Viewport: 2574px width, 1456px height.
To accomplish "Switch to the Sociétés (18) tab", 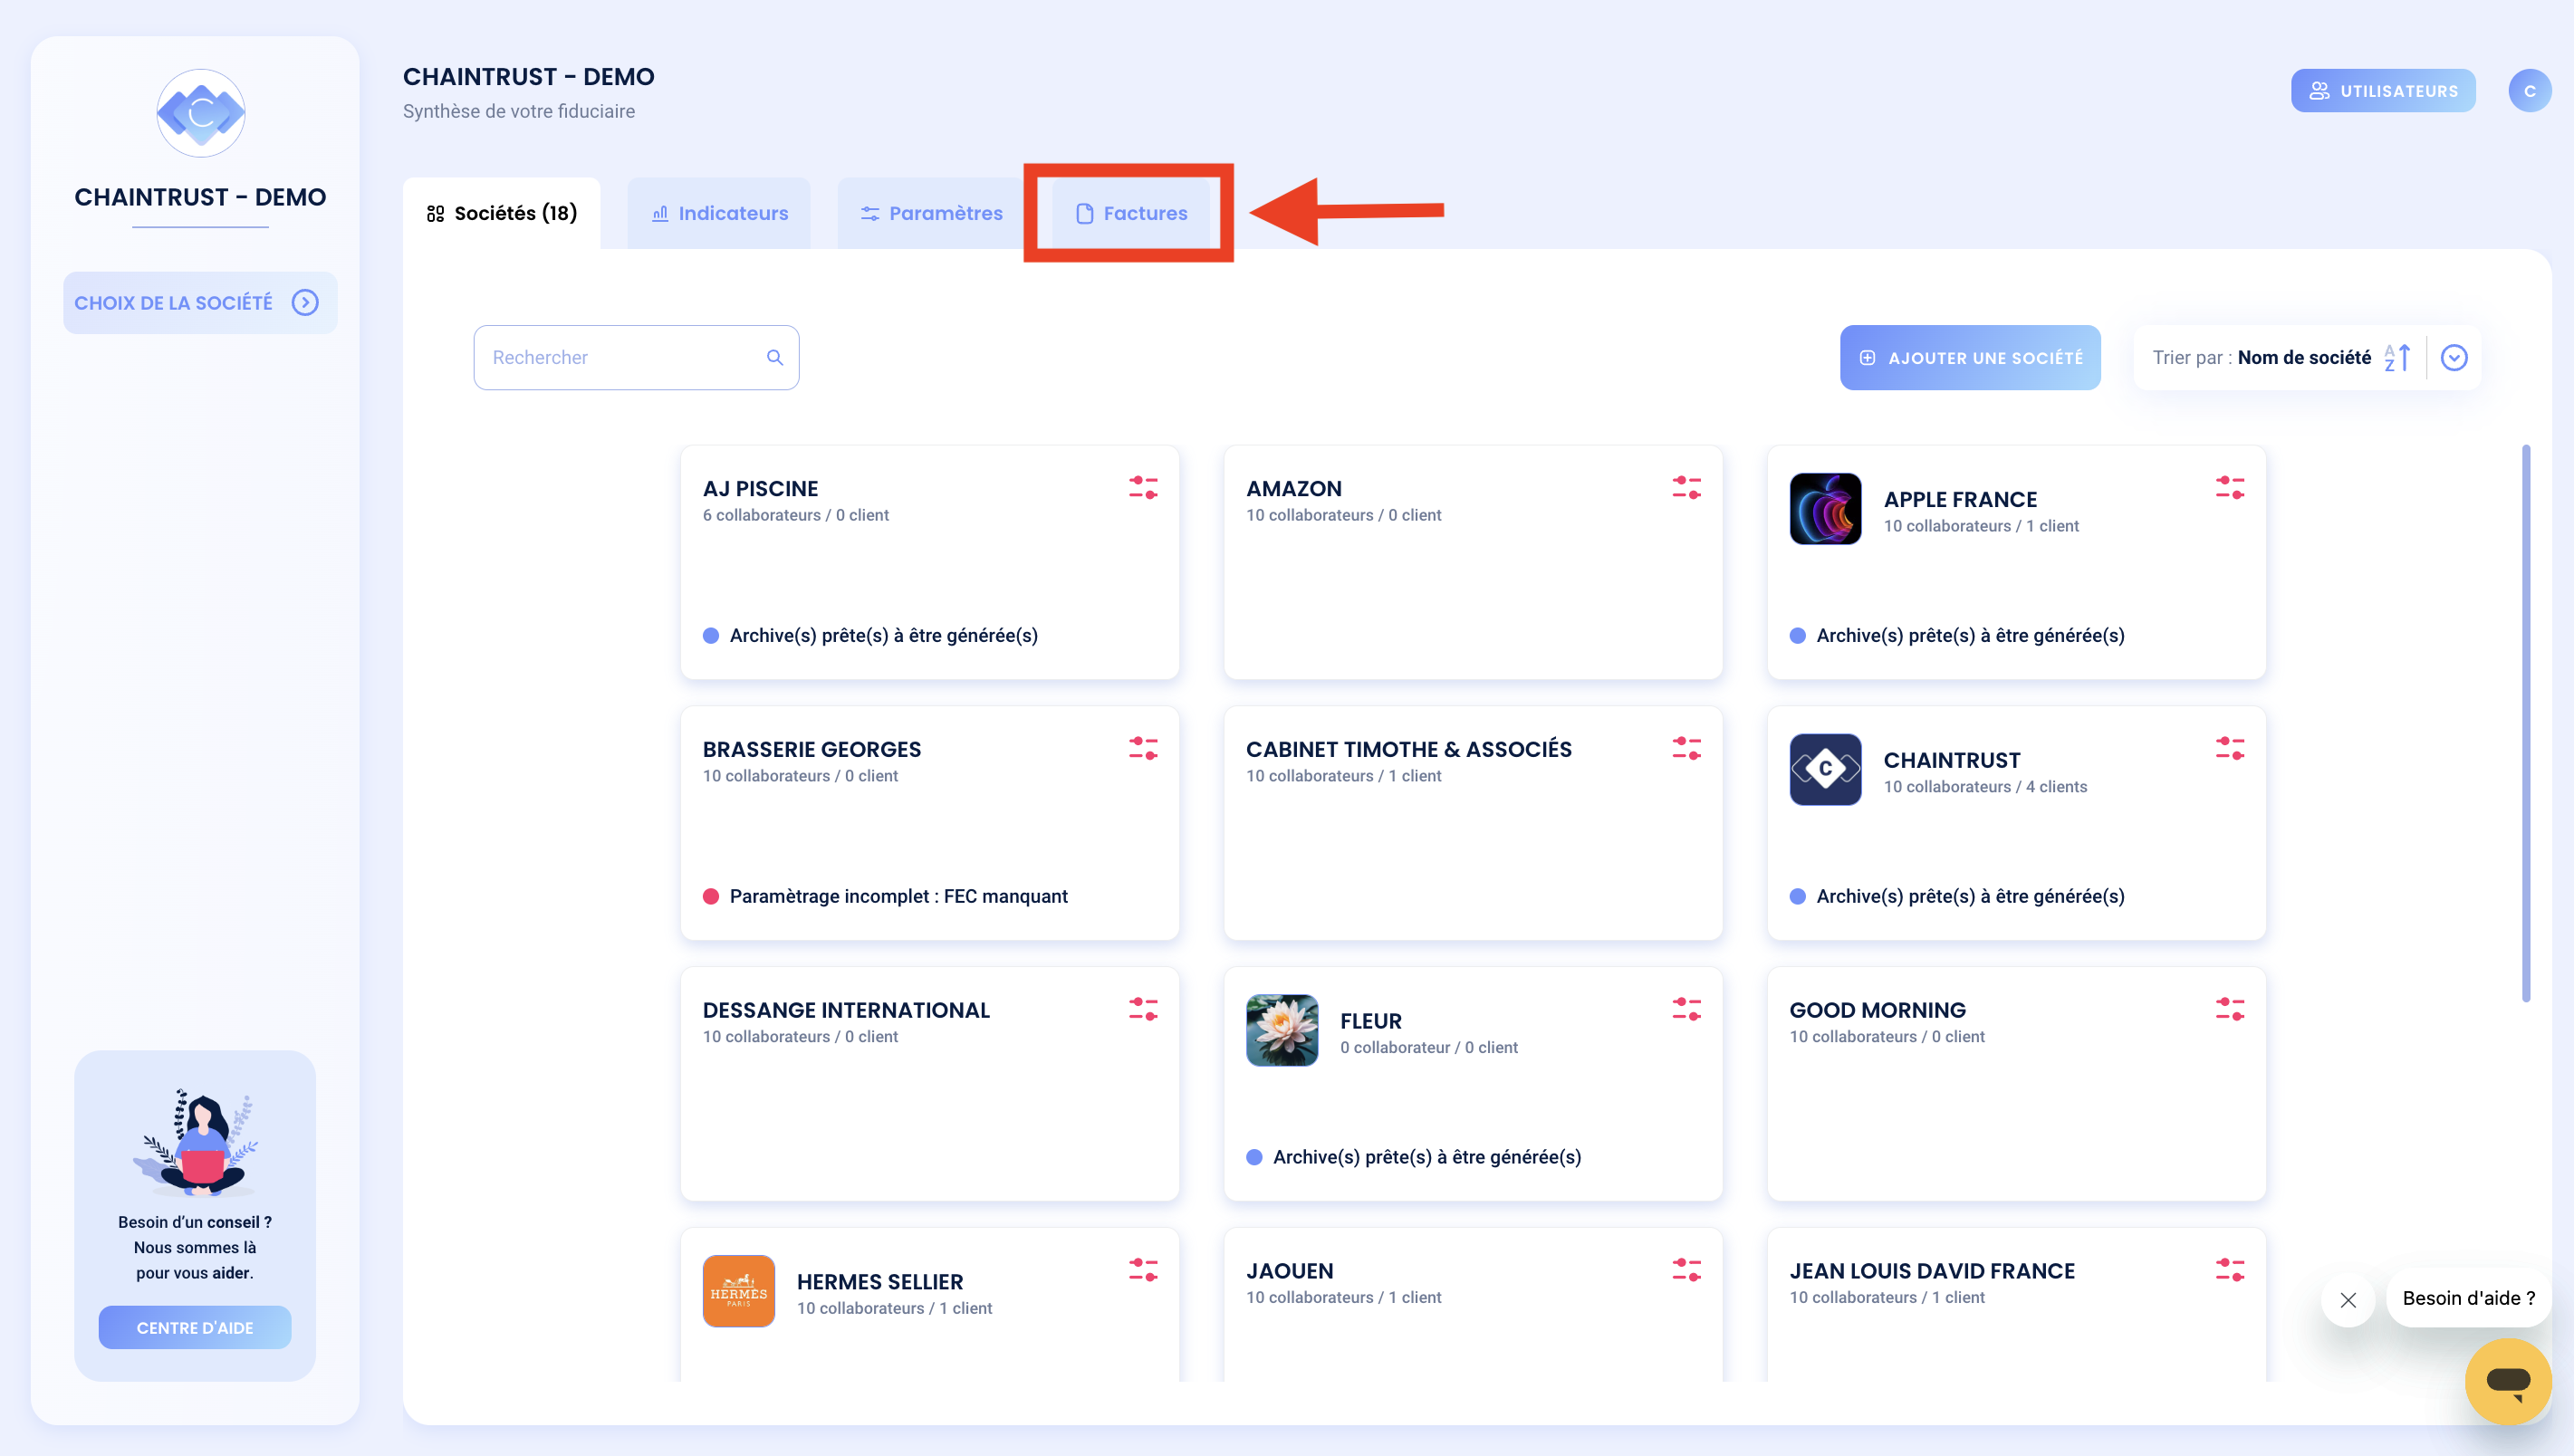I will pyautogui.click(x=501, y=213).
